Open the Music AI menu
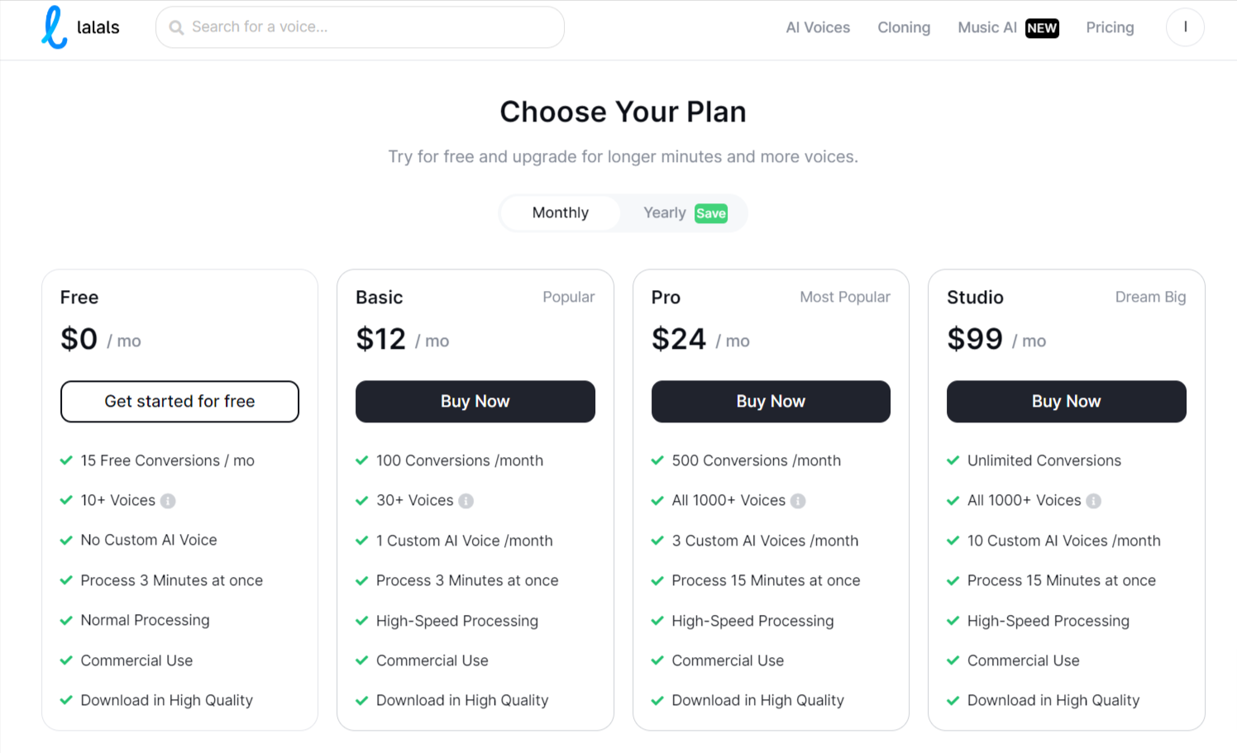This screenshot has width=1237, height=753. pos(986,27)
